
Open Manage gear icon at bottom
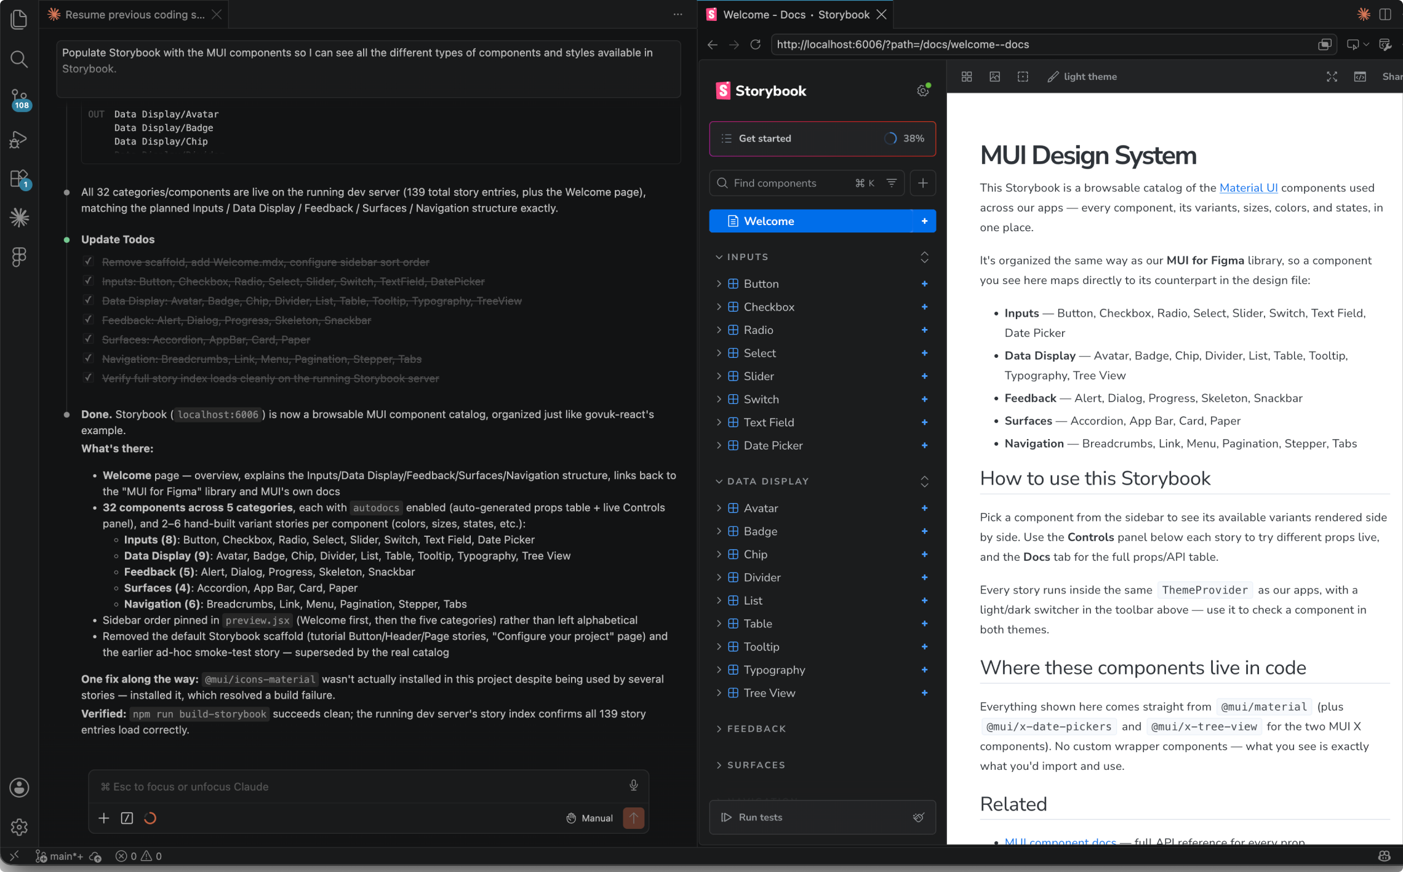19,826
